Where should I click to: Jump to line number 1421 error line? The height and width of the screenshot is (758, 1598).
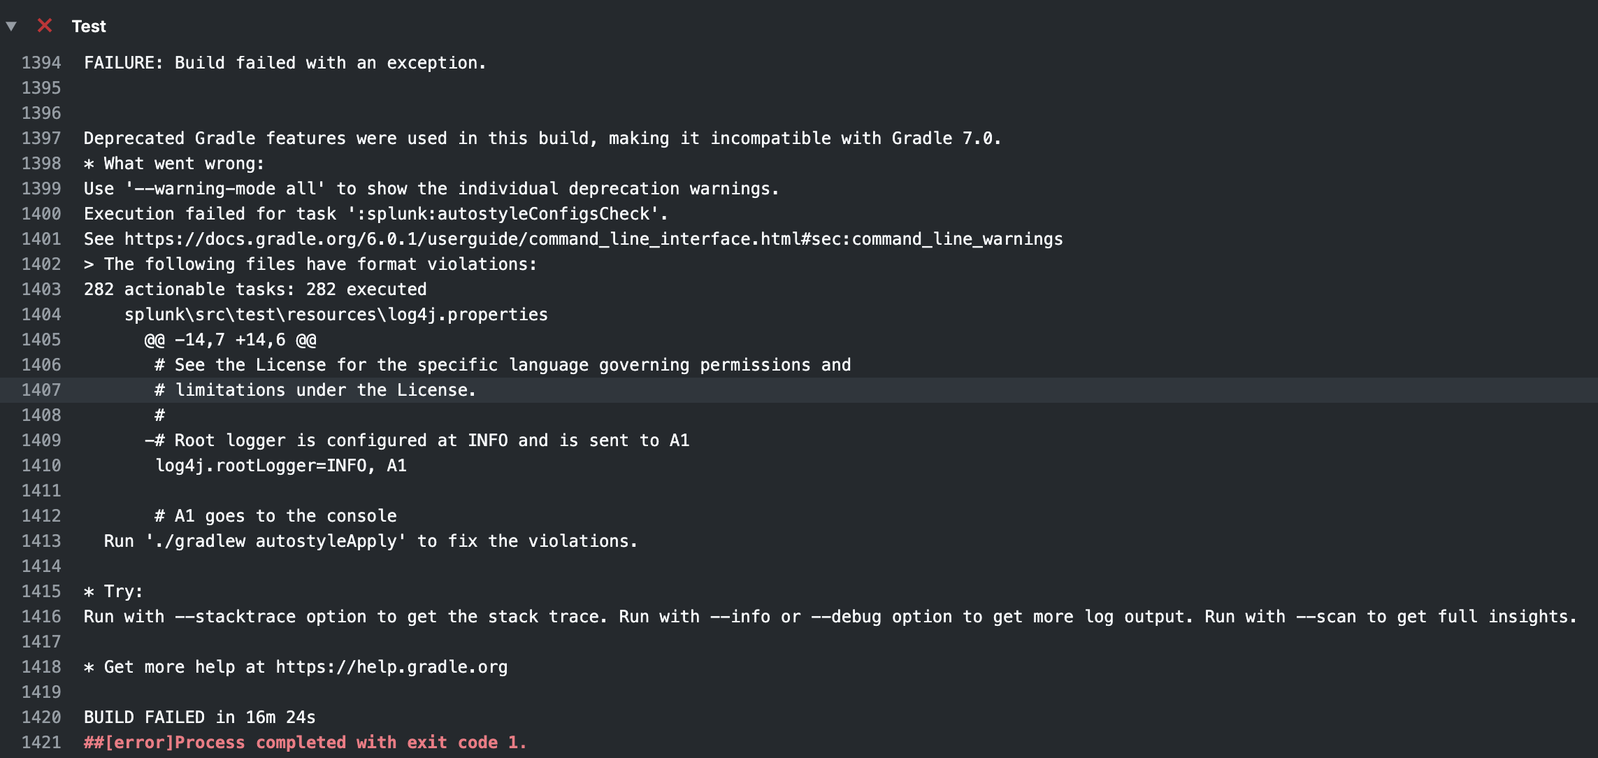click(41, 743)
